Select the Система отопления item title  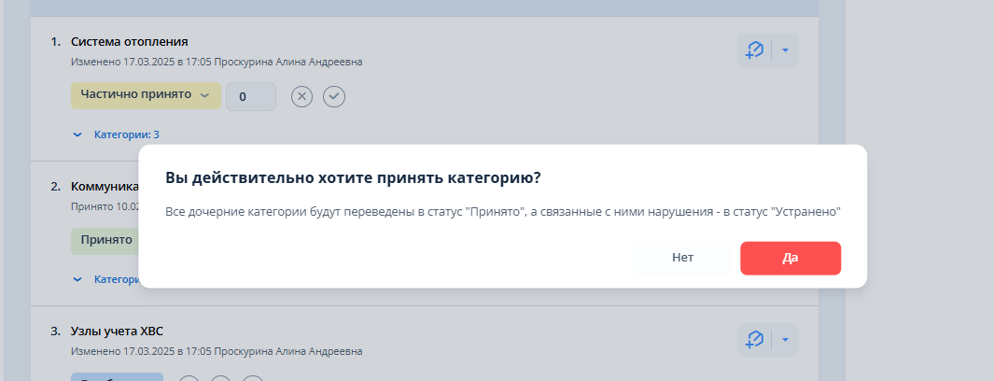(x=130, y=42)
